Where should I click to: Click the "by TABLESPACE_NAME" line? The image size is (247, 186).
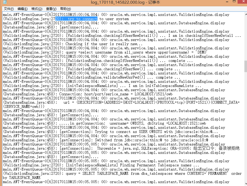pyautogui.click(x=21, y=178)
